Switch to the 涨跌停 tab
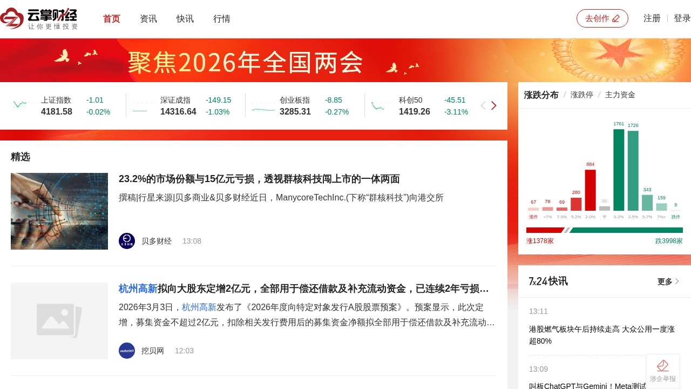 (582, 94)
